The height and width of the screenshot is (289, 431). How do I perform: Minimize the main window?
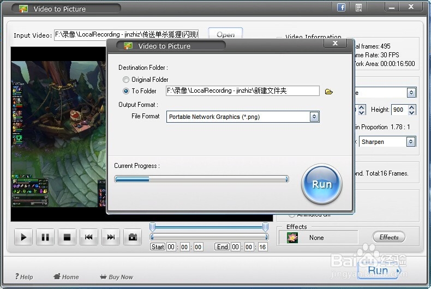(392, 7)
